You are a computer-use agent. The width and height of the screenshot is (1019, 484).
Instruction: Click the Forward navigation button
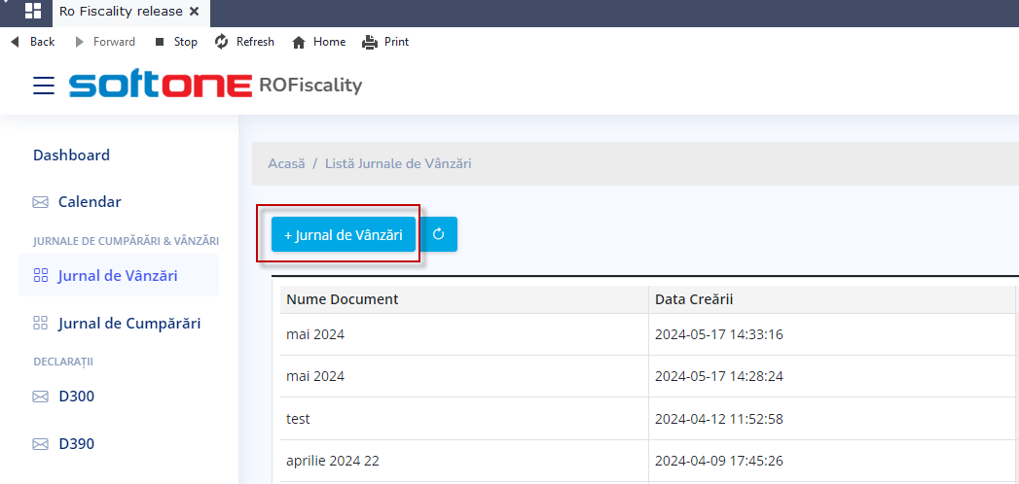point(105,42)
